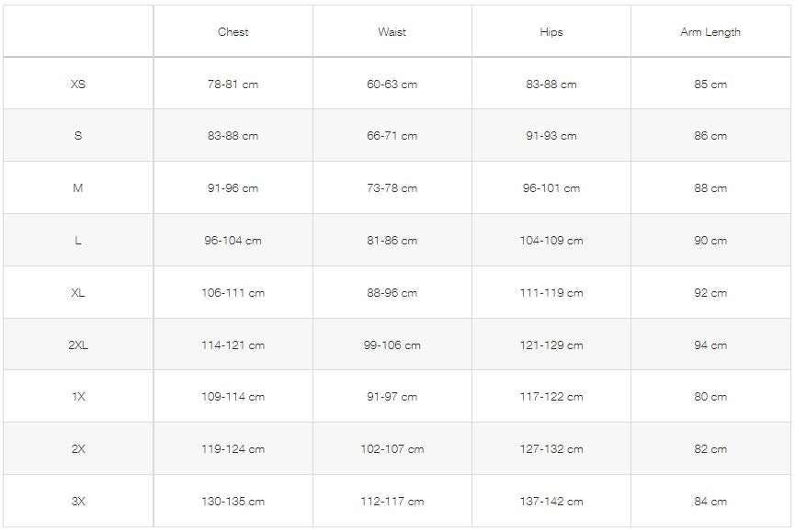Select the 3X chest value 130-135 cm

click(233, 502)
